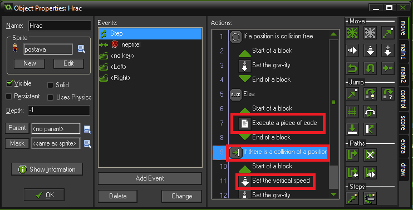Switch to the draw tab
The image size is (413, 210).
(404, 169)
